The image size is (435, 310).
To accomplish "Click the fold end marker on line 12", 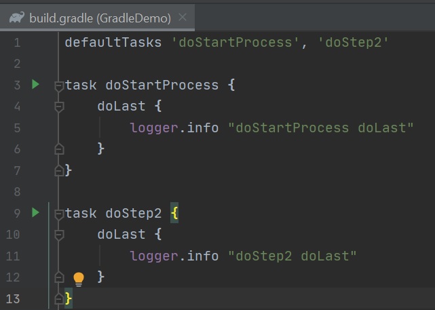I will (59, 277).
